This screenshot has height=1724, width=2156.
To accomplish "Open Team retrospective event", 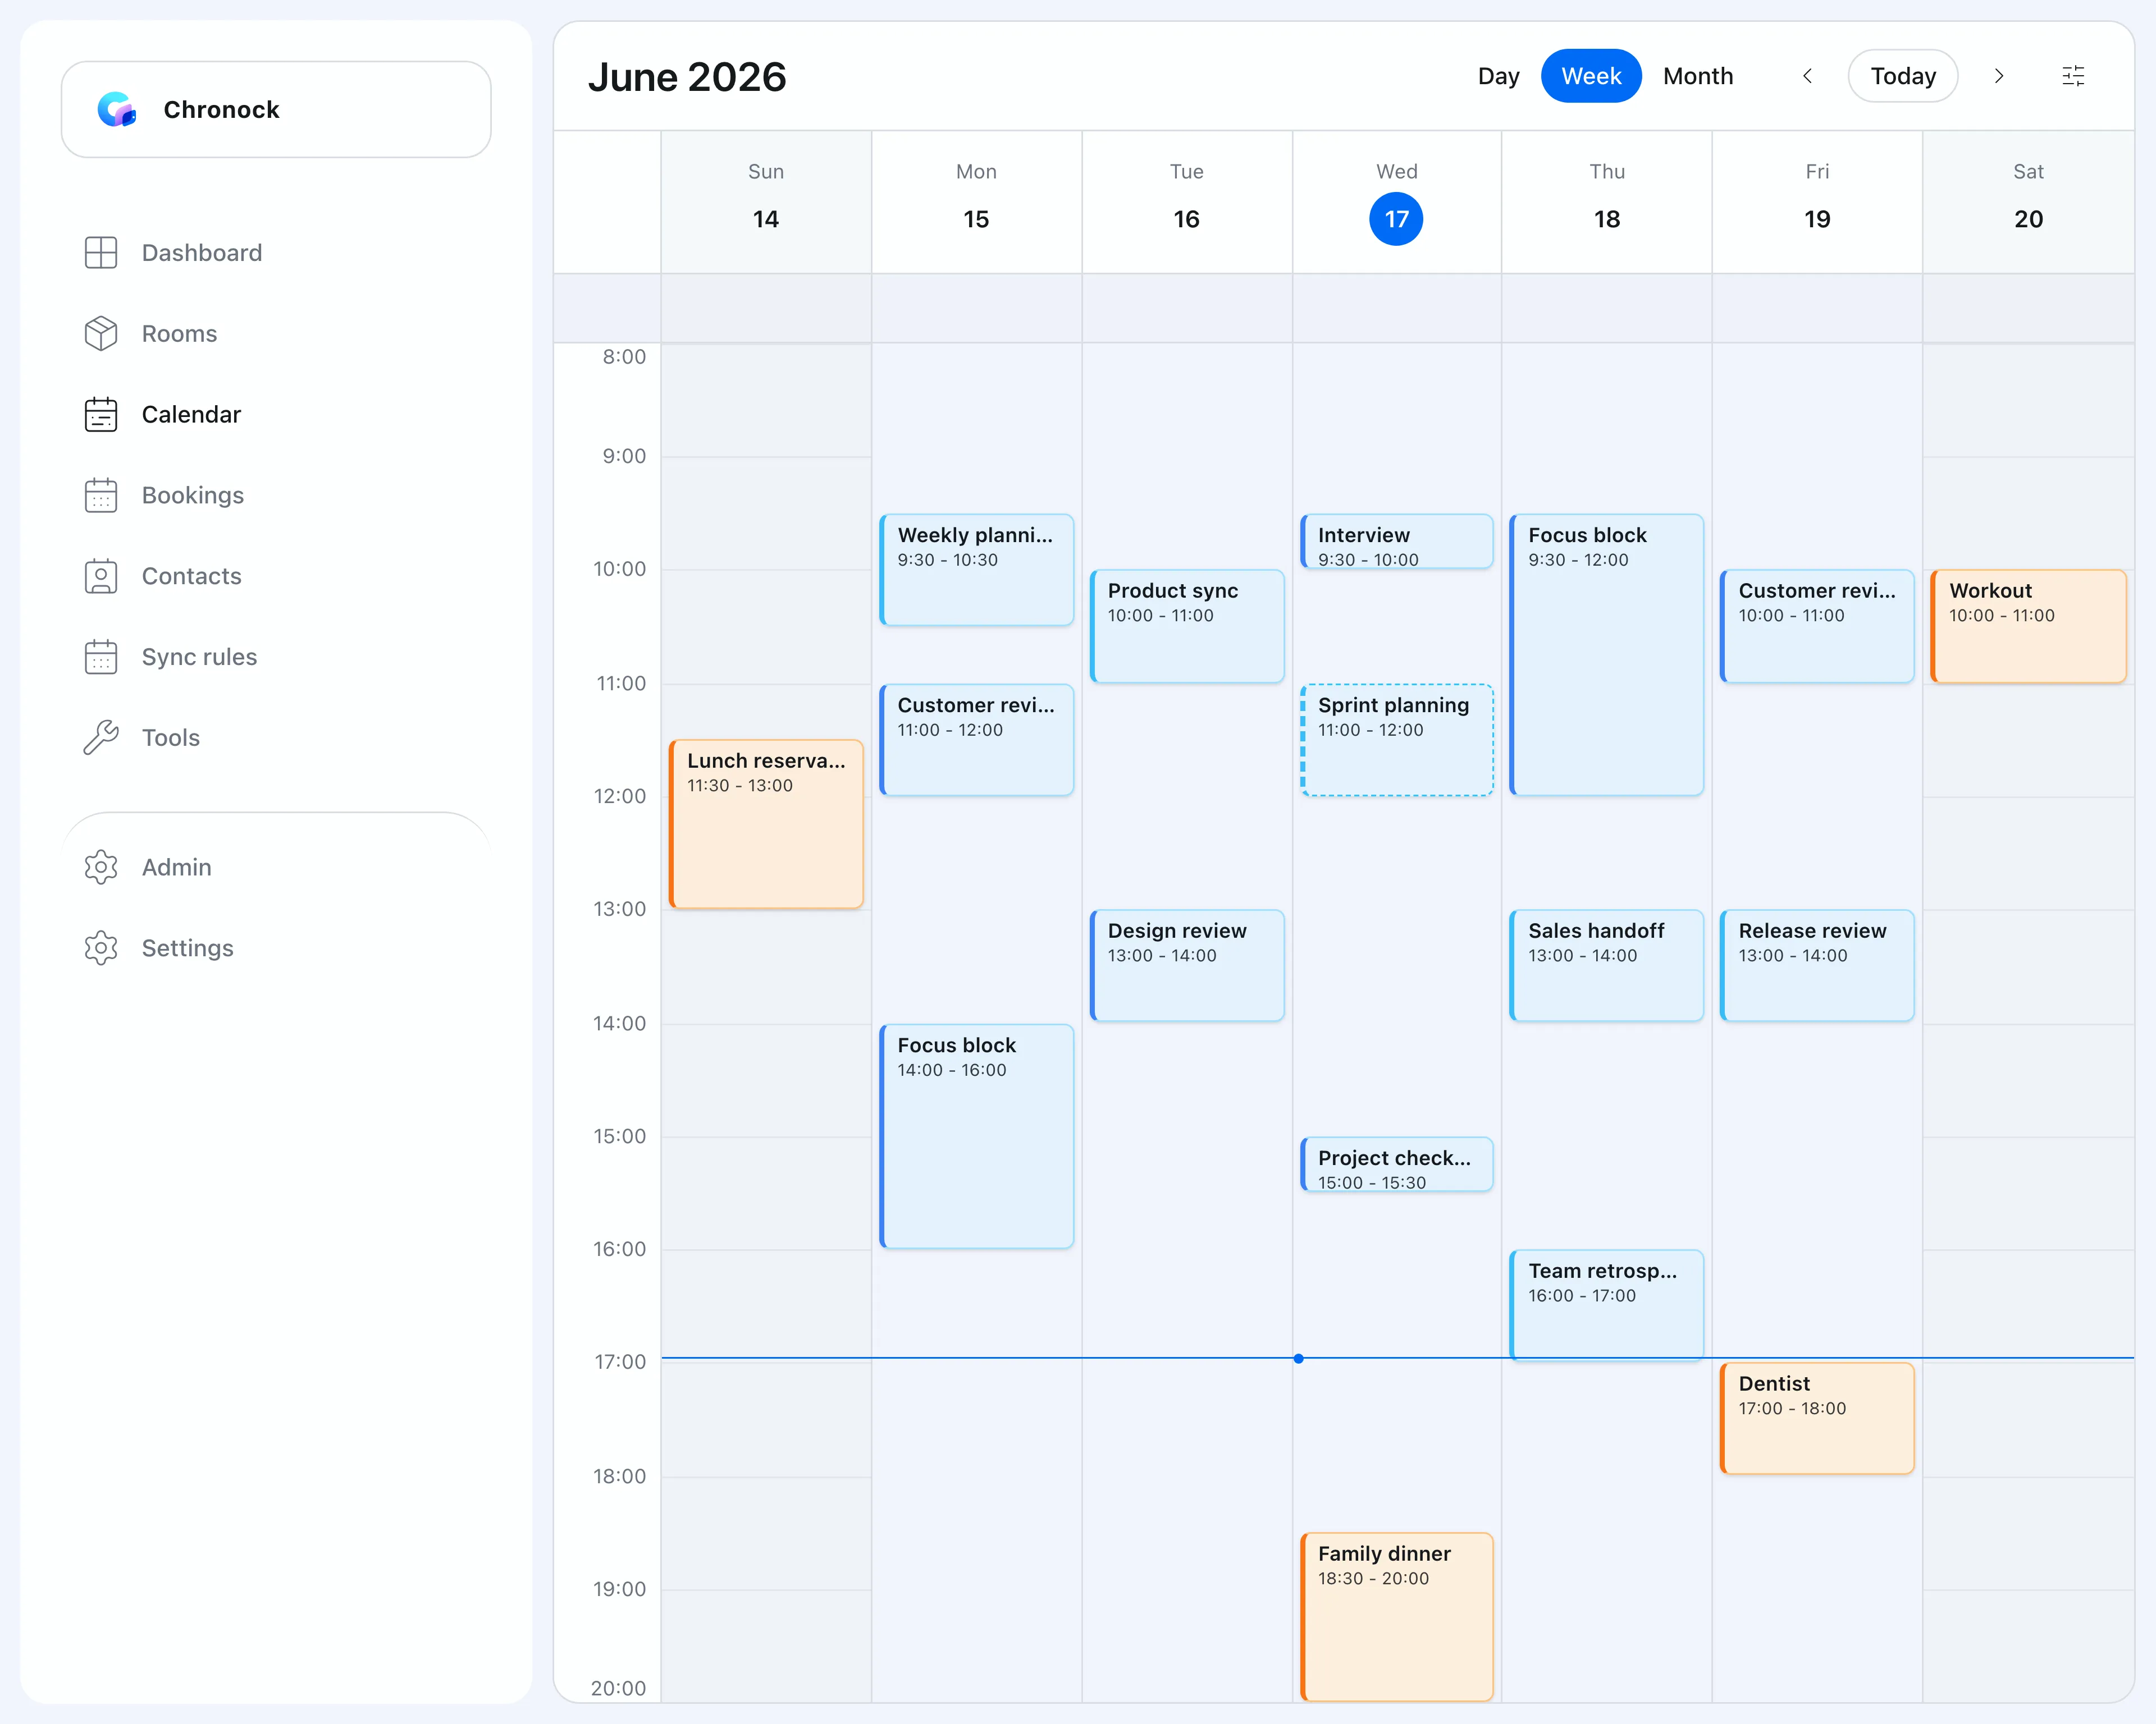I will tap(1606, 1305).
